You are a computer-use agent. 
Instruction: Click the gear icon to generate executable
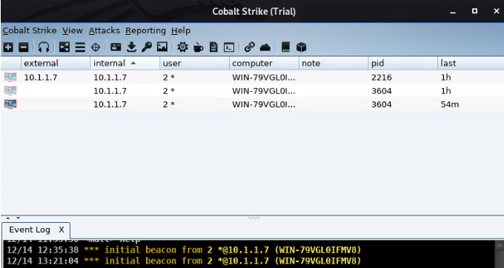click(182, 47)
